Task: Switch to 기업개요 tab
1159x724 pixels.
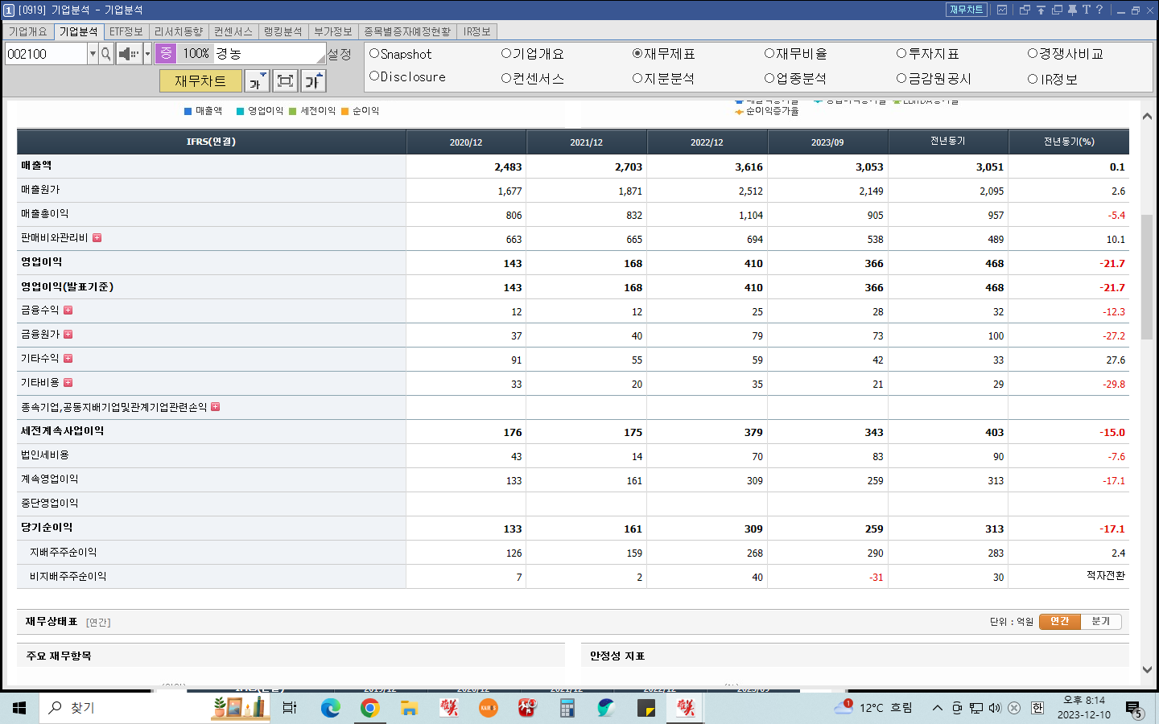Action: pyautogui.click(x=28, y=31)
